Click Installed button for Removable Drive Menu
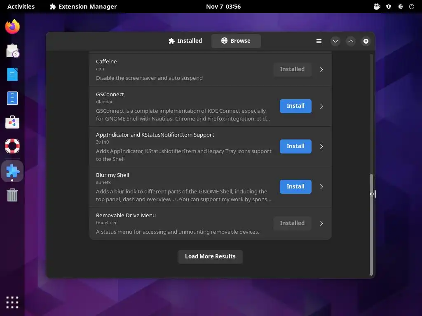The image size is (422, 316). coord(292,223)
